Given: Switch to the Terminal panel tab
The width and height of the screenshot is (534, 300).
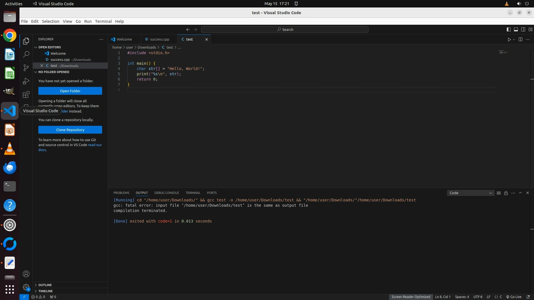Looking at the screenshot, I should click(193, 193).
